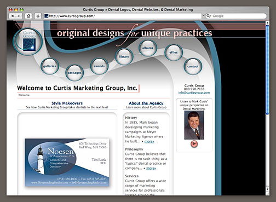
Task: Click the Noesen business card image
Action: [x=67, y=163]
